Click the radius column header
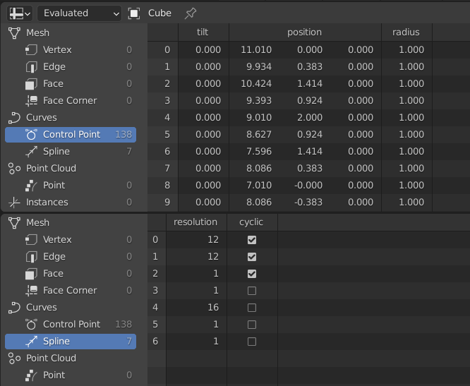Image resolution: width=470 pixels, height=386 pixels. coord(406,32)
